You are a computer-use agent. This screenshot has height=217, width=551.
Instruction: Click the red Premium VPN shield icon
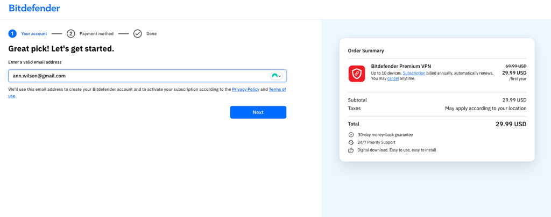pos(357,74)
